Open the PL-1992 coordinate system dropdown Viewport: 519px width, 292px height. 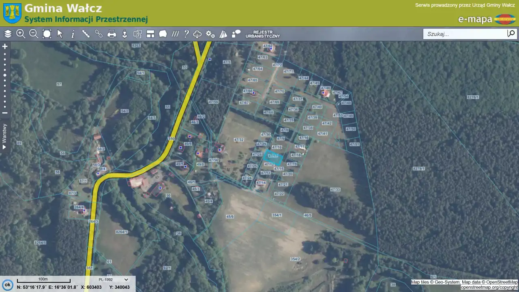[114, 279]
